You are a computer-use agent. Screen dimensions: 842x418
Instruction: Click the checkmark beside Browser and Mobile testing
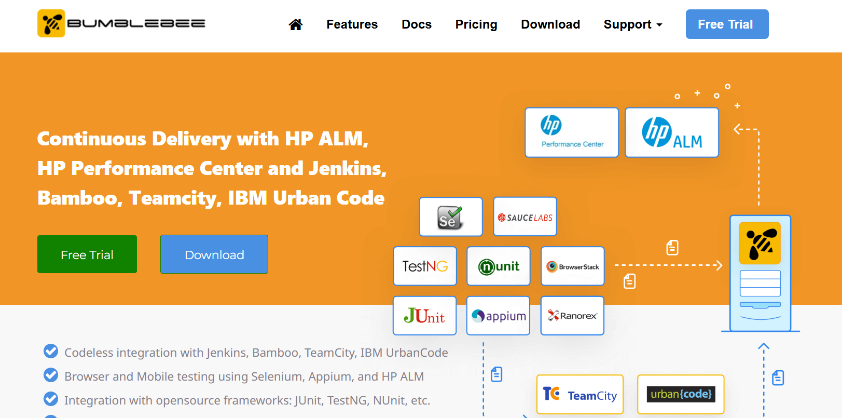point(51,375)
